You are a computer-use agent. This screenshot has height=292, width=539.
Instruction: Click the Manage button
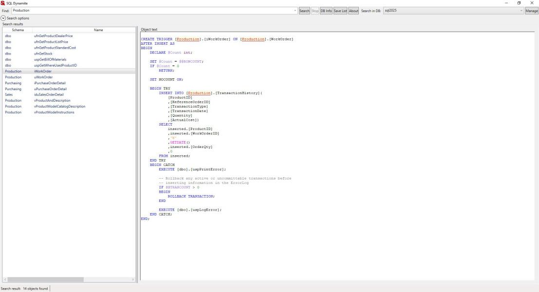532,10
